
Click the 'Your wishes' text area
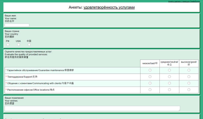click(92, 108)
